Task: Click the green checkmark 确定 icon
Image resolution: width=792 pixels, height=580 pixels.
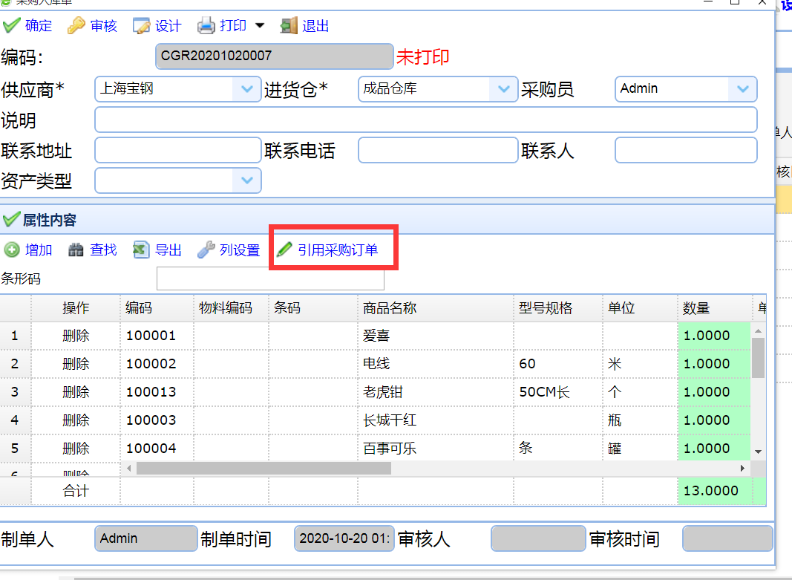Action: pyautogui.click(x=11, y=26)
